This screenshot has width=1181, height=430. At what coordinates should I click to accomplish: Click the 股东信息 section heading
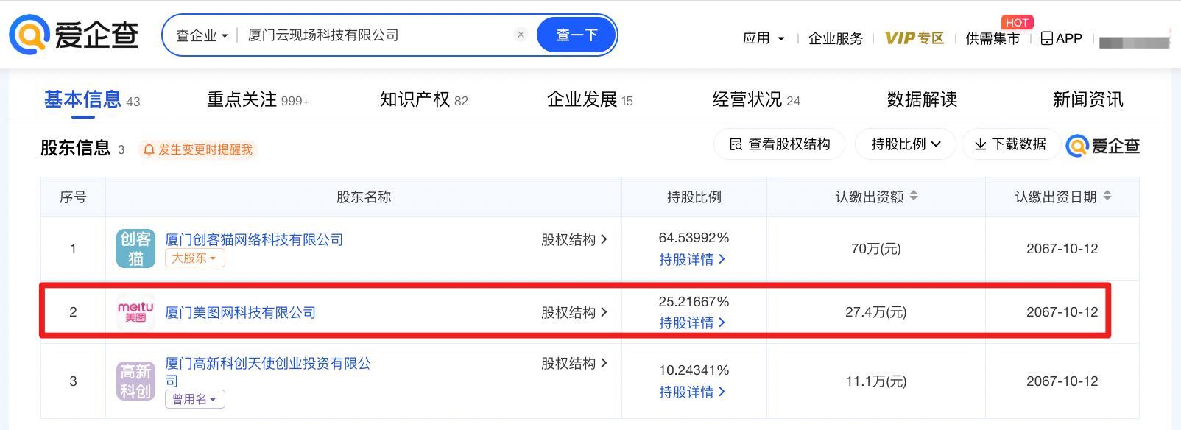click(75, 148)
